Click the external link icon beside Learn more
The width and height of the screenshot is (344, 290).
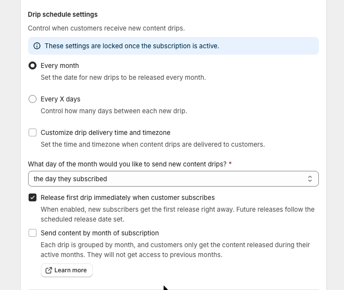pos(48,270)
